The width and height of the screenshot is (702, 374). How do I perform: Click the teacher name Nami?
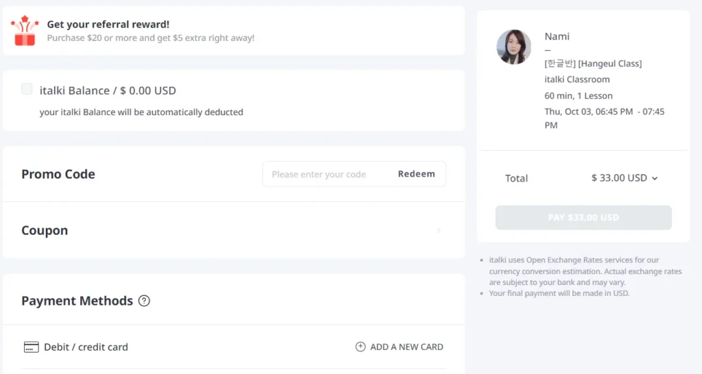pos(557,36)
